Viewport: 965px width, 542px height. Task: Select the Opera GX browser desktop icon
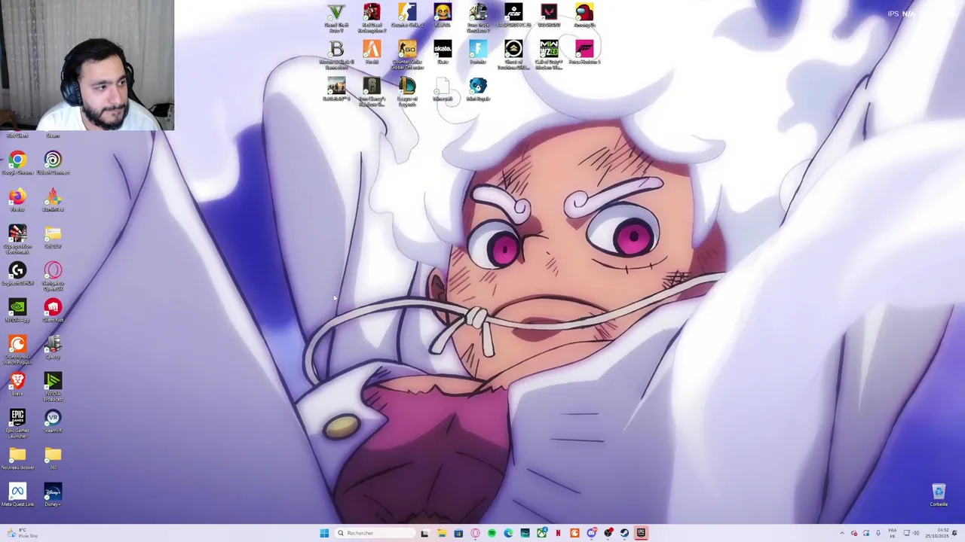(53, 276)
